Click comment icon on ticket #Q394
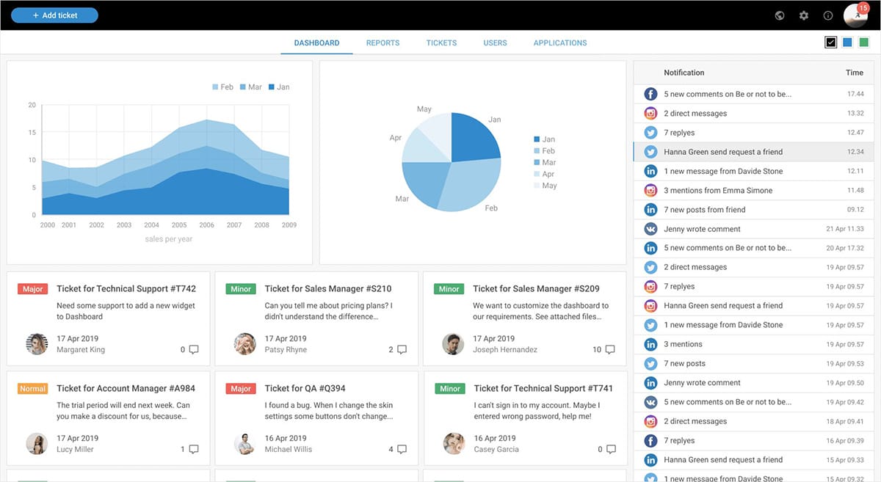Viewport: 881px width, 482px height. pos(402,449)
